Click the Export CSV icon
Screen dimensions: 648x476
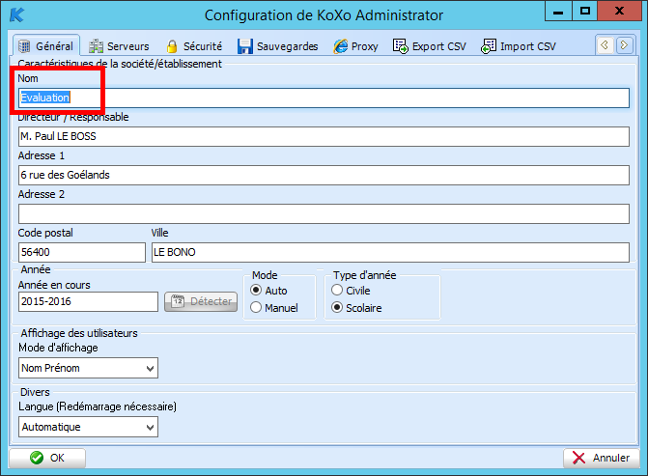click(400, 46)
